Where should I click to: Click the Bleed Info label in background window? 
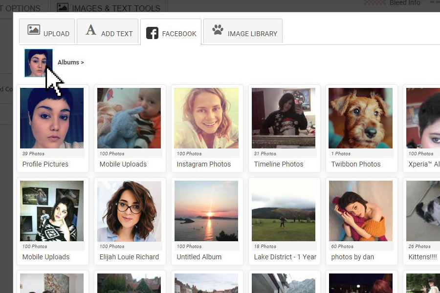click(x=405, y=3)
